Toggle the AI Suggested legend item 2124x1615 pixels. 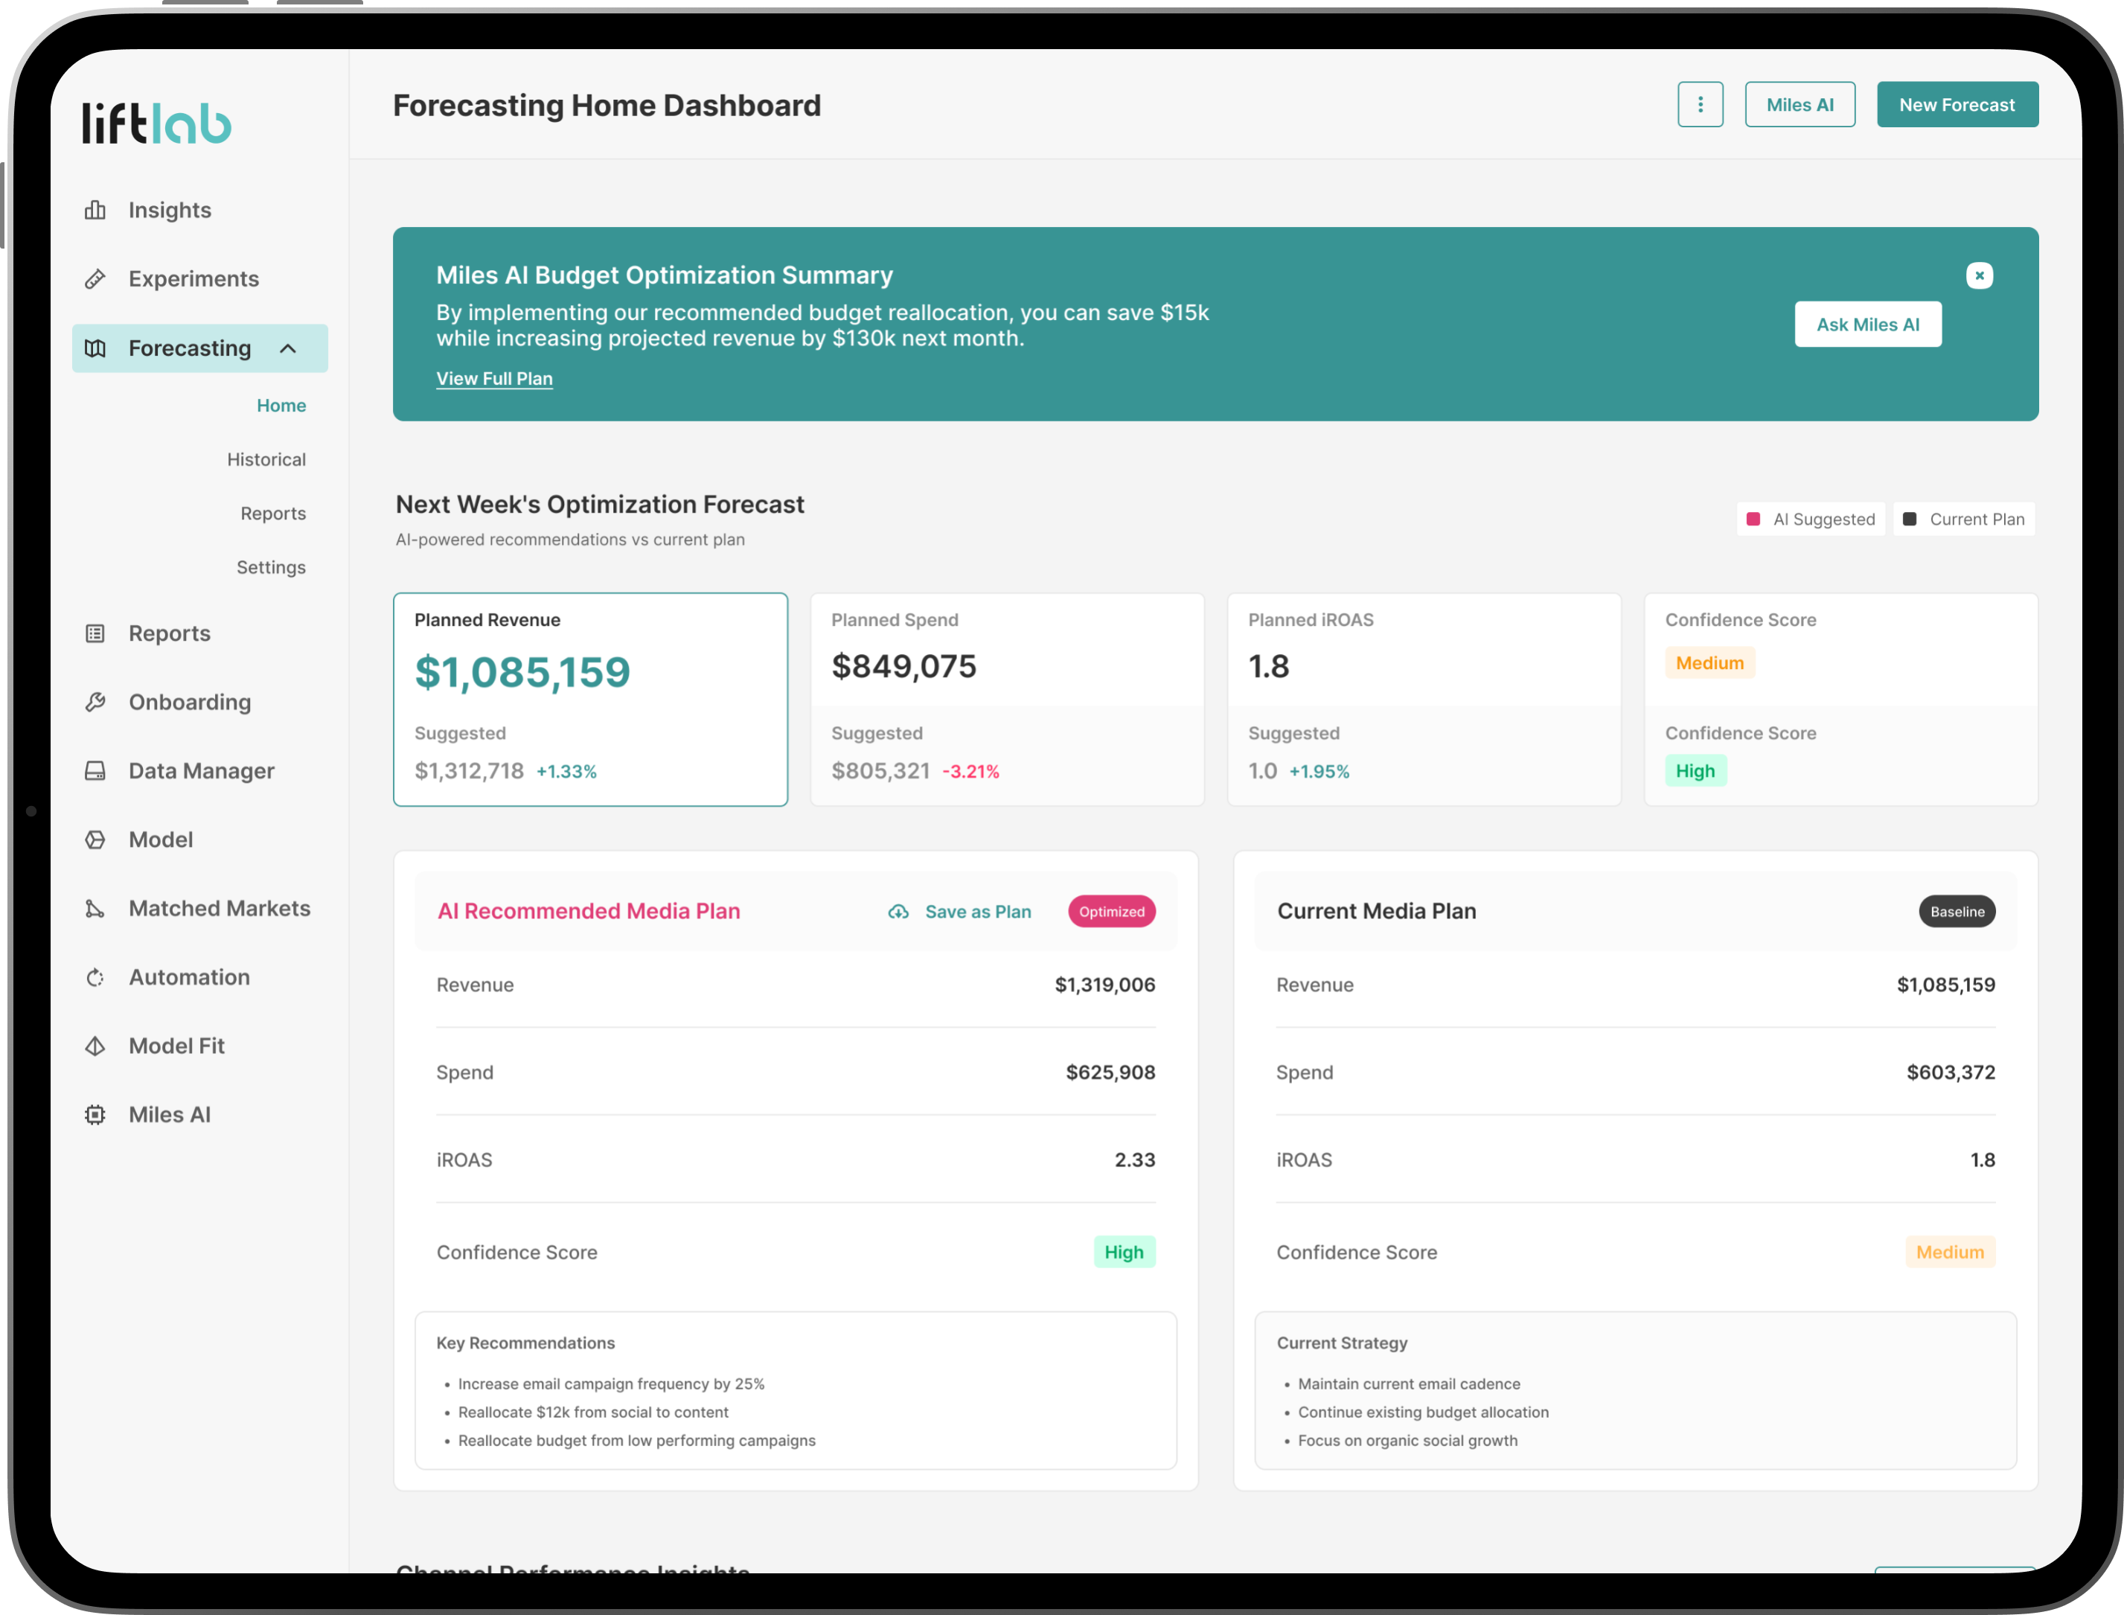pos(1811,520)
